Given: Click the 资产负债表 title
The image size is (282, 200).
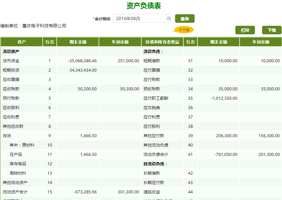Looking at the screenshot, I should [143, 6].
